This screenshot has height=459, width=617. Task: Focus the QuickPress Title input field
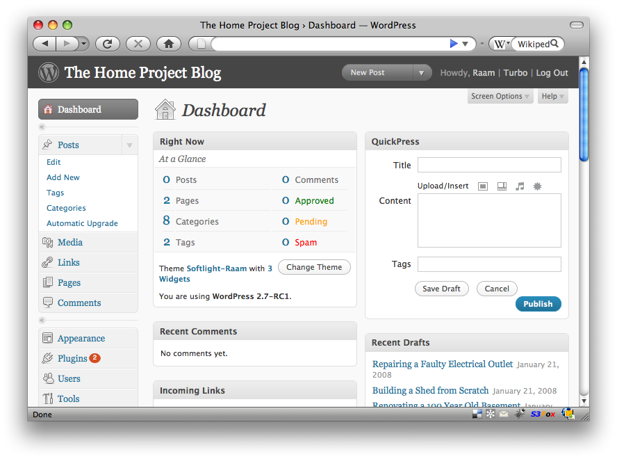pyautogui.click(x=489, y=165)
